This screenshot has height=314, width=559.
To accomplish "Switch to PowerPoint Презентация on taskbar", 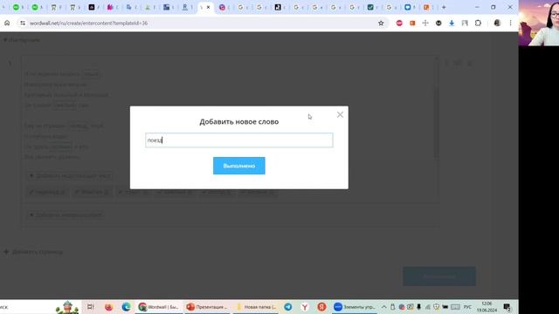I will pos(207,307).
